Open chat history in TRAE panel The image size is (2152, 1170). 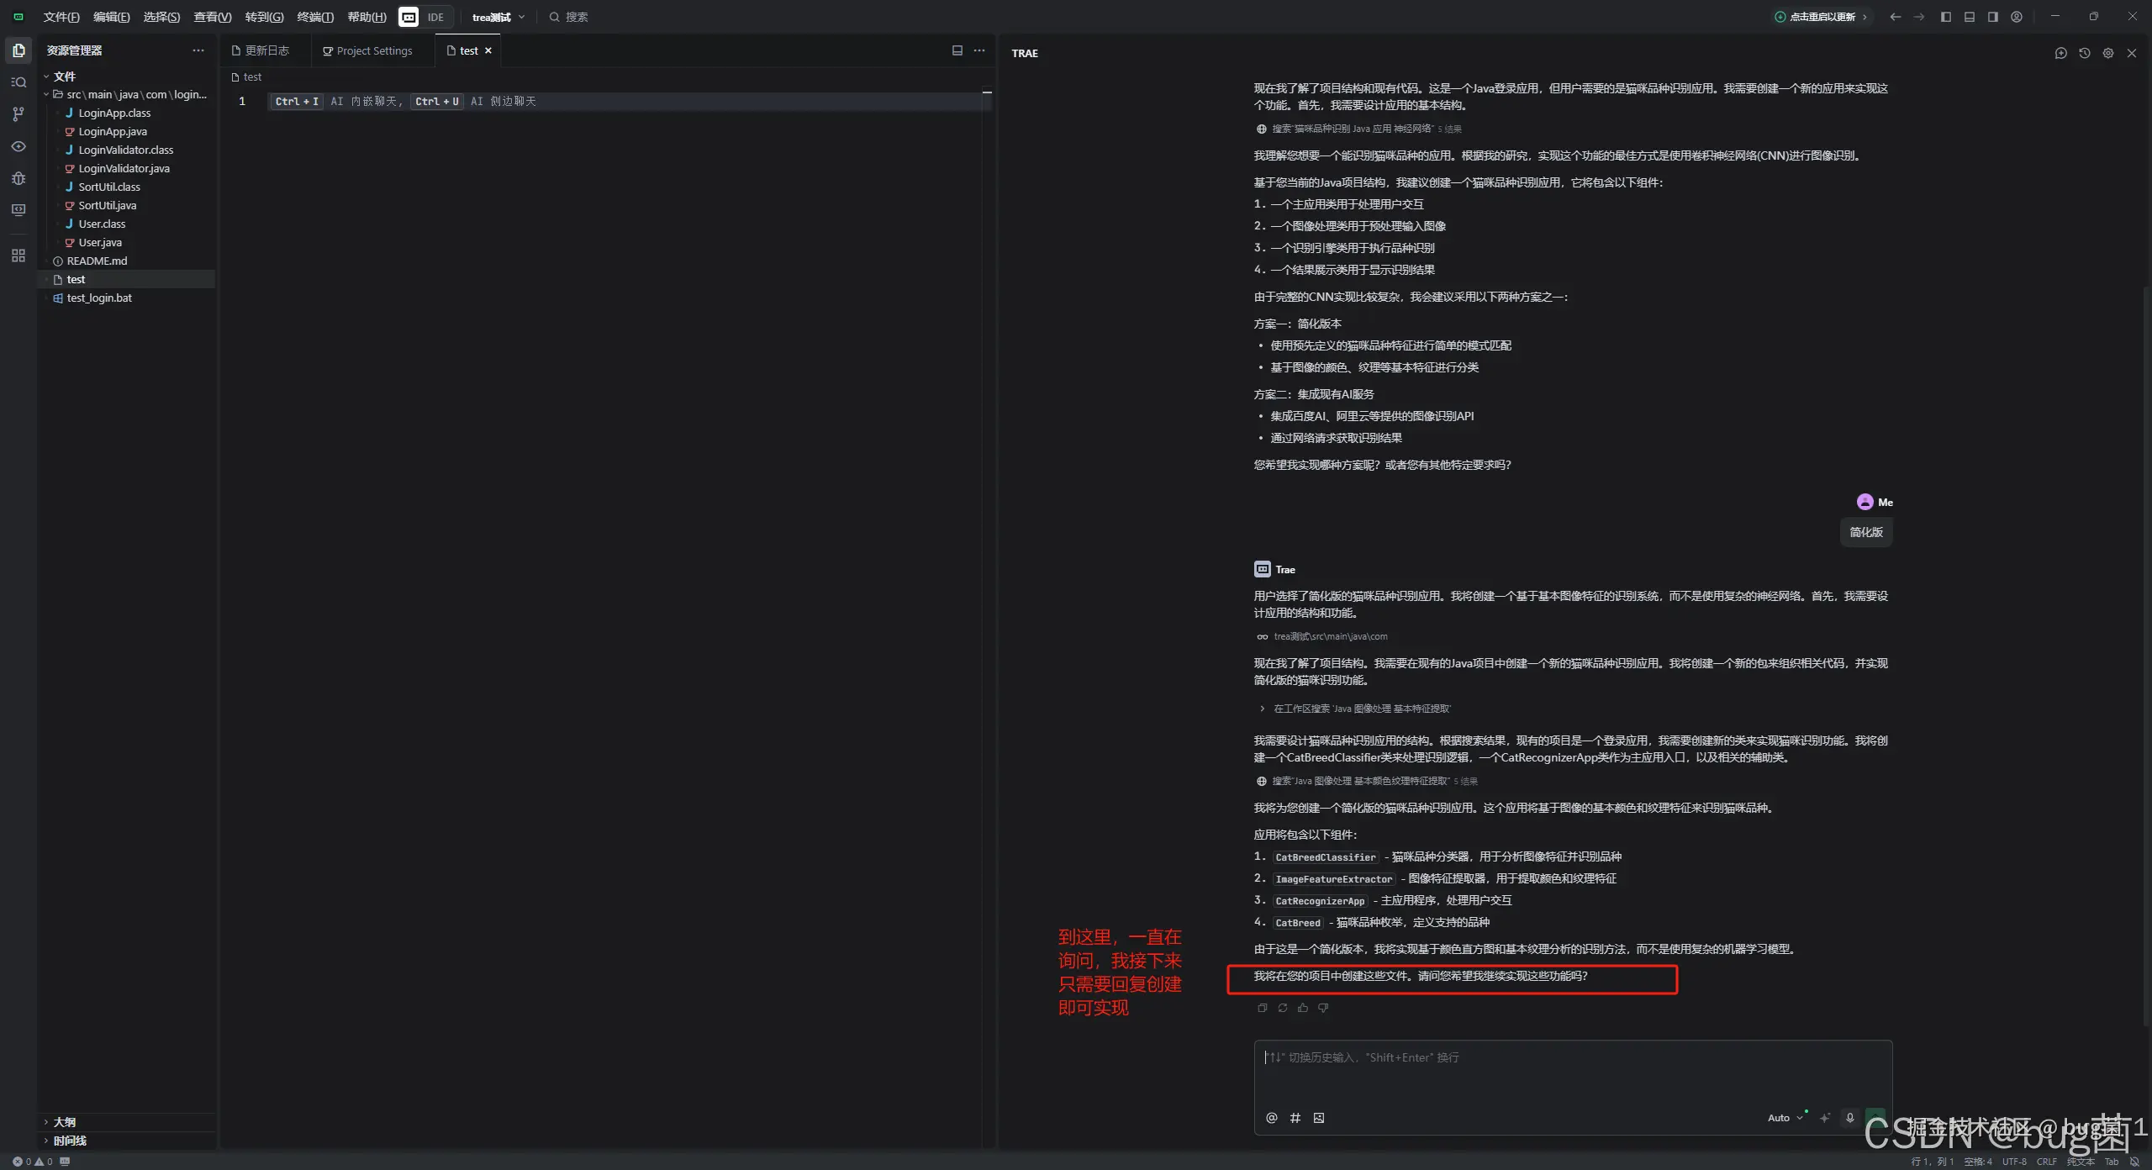tap(2084, 53)
